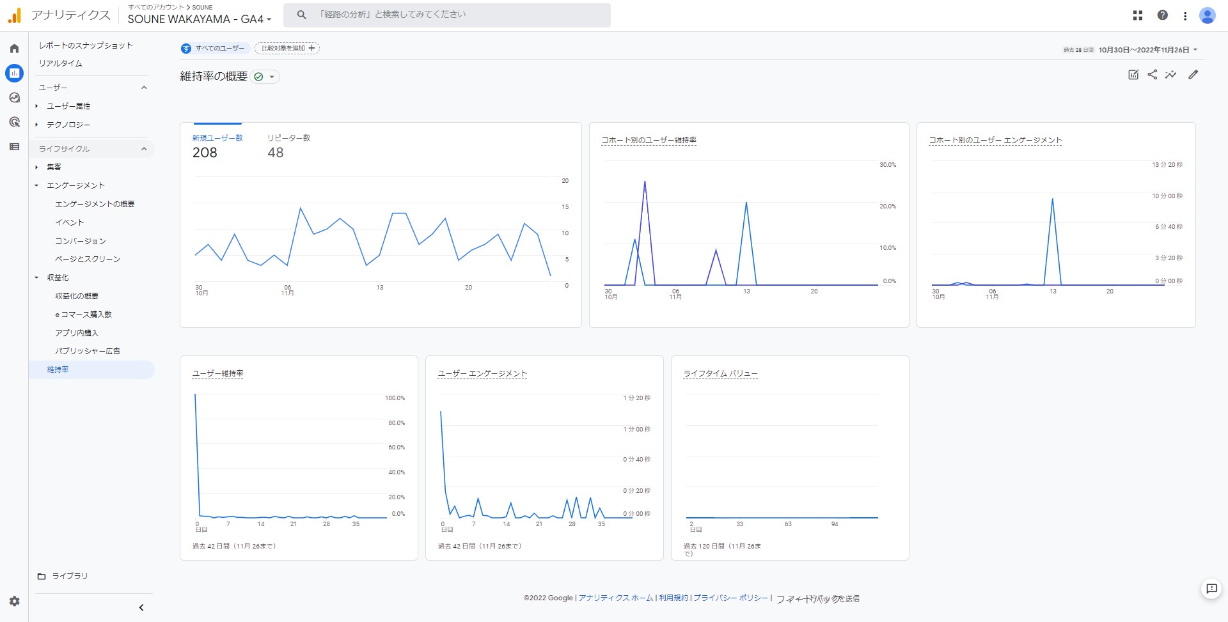
Task: Collapse the ユーザー section
Action: pos(144,88)
